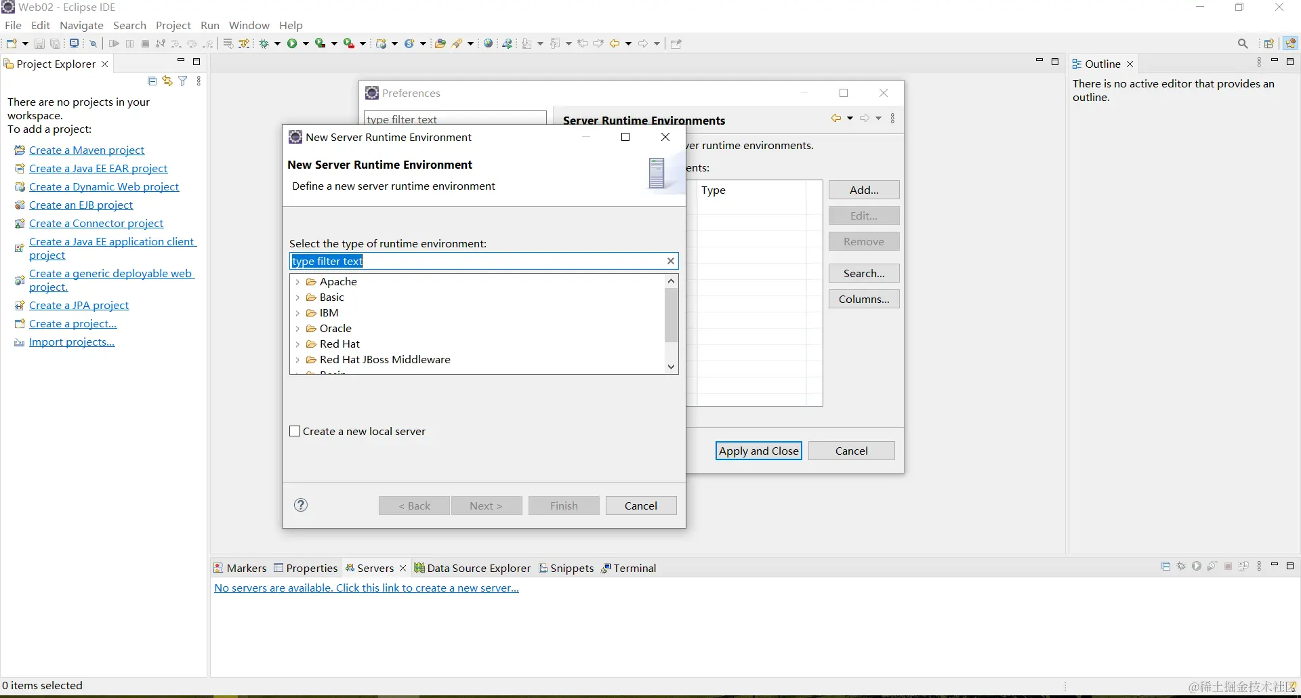Switch to the Terminal tab
The width and height of the screenshot is (1301, 698).
click(629, 568)
